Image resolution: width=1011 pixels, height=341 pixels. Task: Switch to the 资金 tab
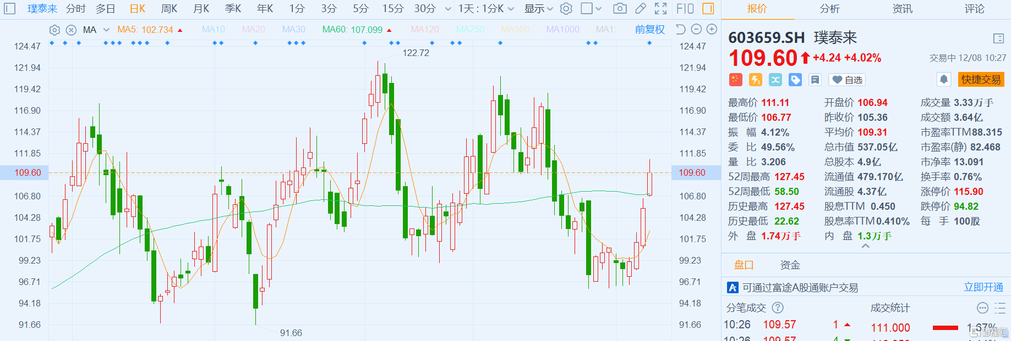(x=790, y=265)
